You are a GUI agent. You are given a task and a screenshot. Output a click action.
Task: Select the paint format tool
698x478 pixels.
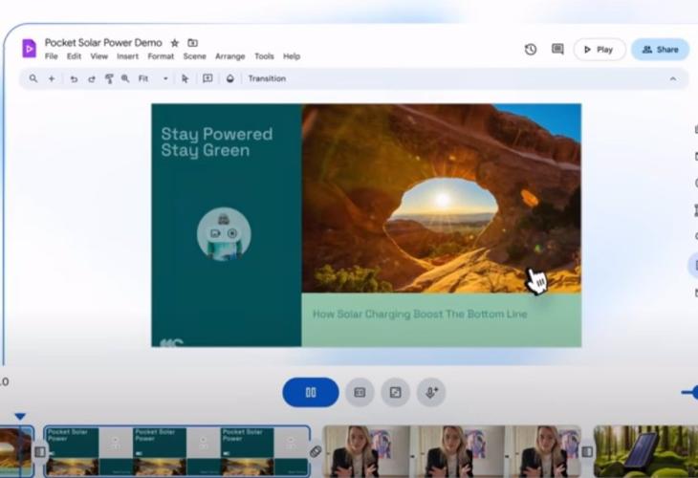pos(109,79)
